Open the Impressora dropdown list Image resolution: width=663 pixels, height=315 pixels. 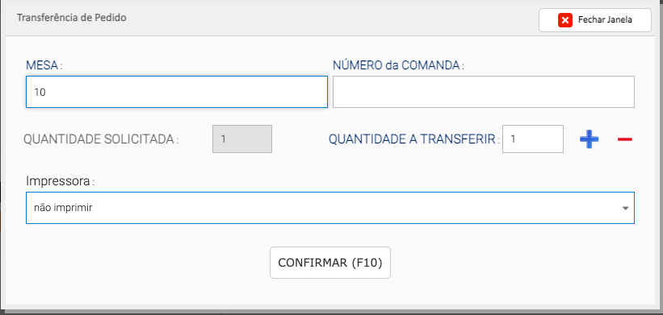330,208
